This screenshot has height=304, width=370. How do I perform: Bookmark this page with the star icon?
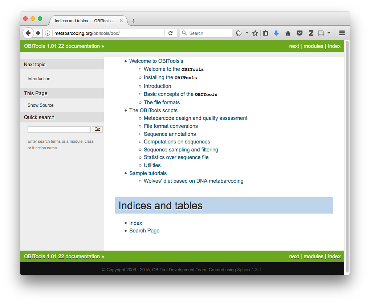click(255, 33)
